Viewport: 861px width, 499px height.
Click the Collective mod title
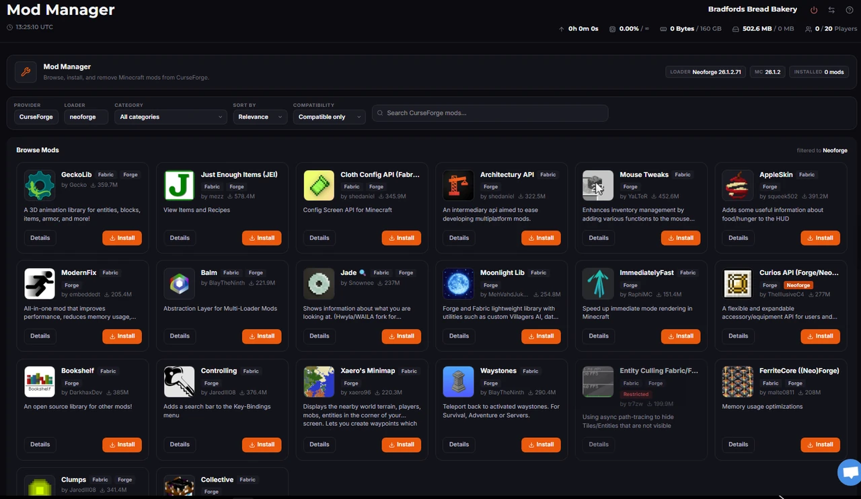[x=217, y=479]
